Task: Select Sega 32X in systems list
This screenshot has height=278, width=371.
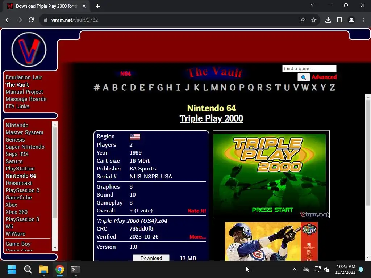Action: click(x=17, y=154)
